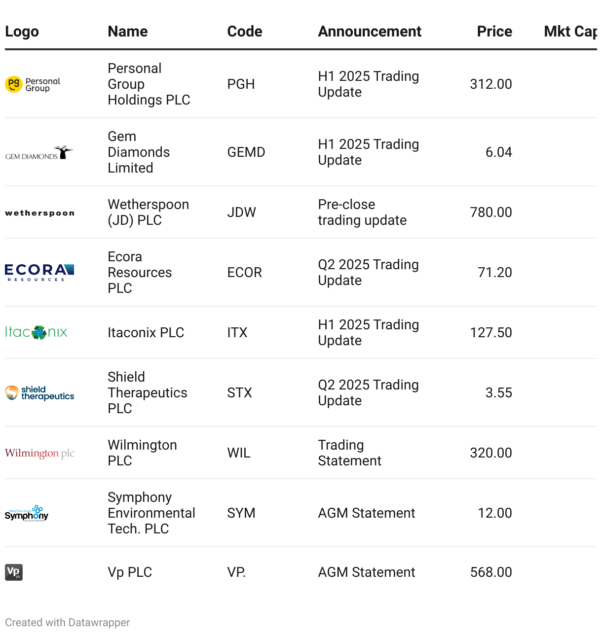The height and width of the screenshot is (634, 602).
Task: Select the Vp PLC AGM Statement cell
Action: click(x=366, y=572)
